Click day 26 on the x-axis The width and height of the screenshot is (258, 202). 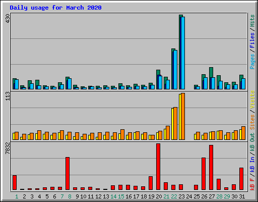pos(204,196)
